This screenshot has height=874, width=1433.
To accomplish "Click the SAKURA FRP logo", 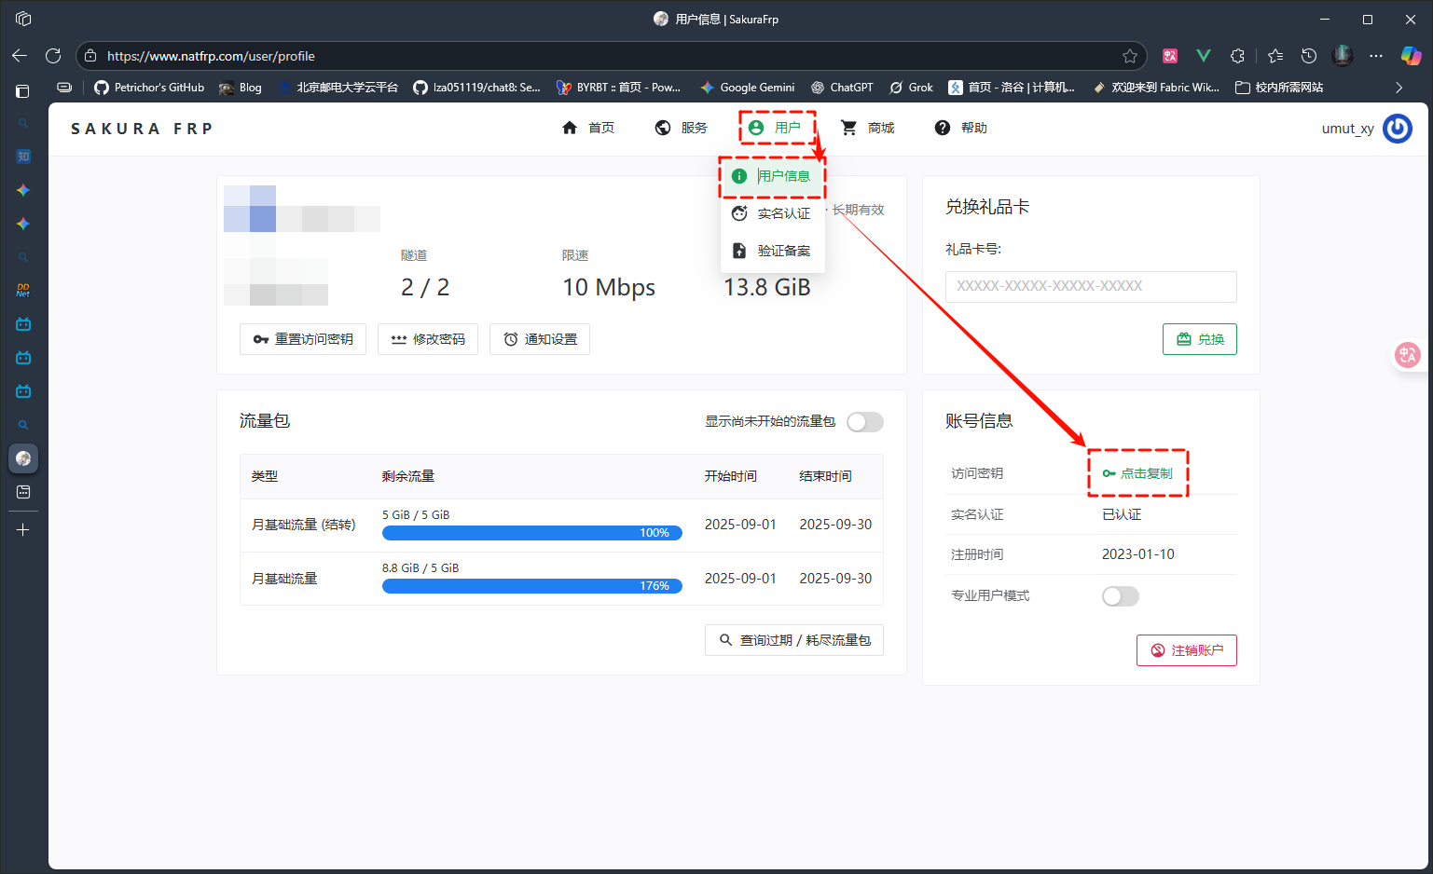I will pos(142,129).
